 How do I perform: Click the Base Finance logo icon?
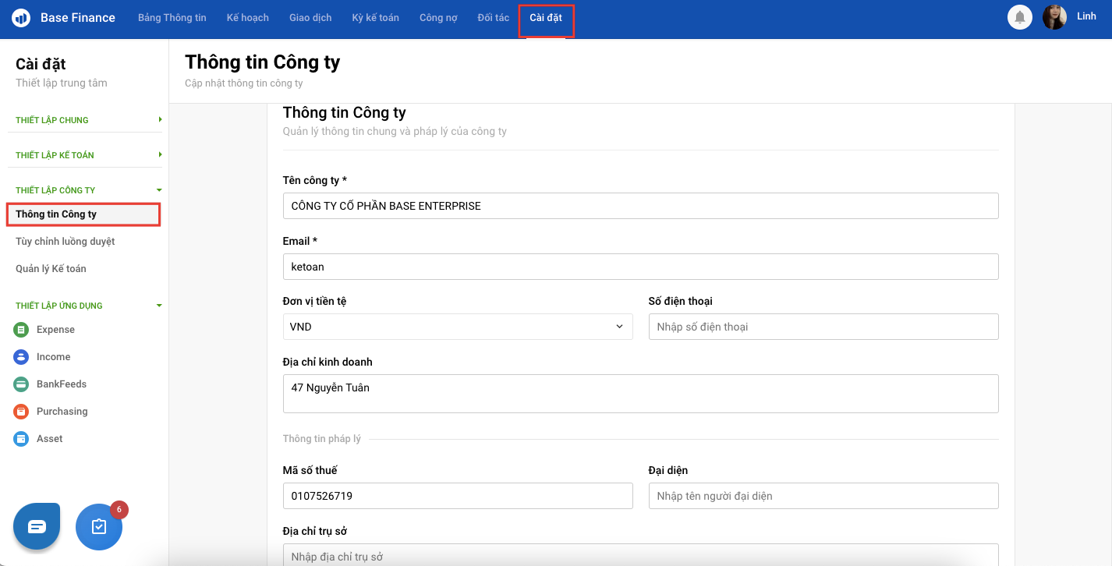coord(21,17)
